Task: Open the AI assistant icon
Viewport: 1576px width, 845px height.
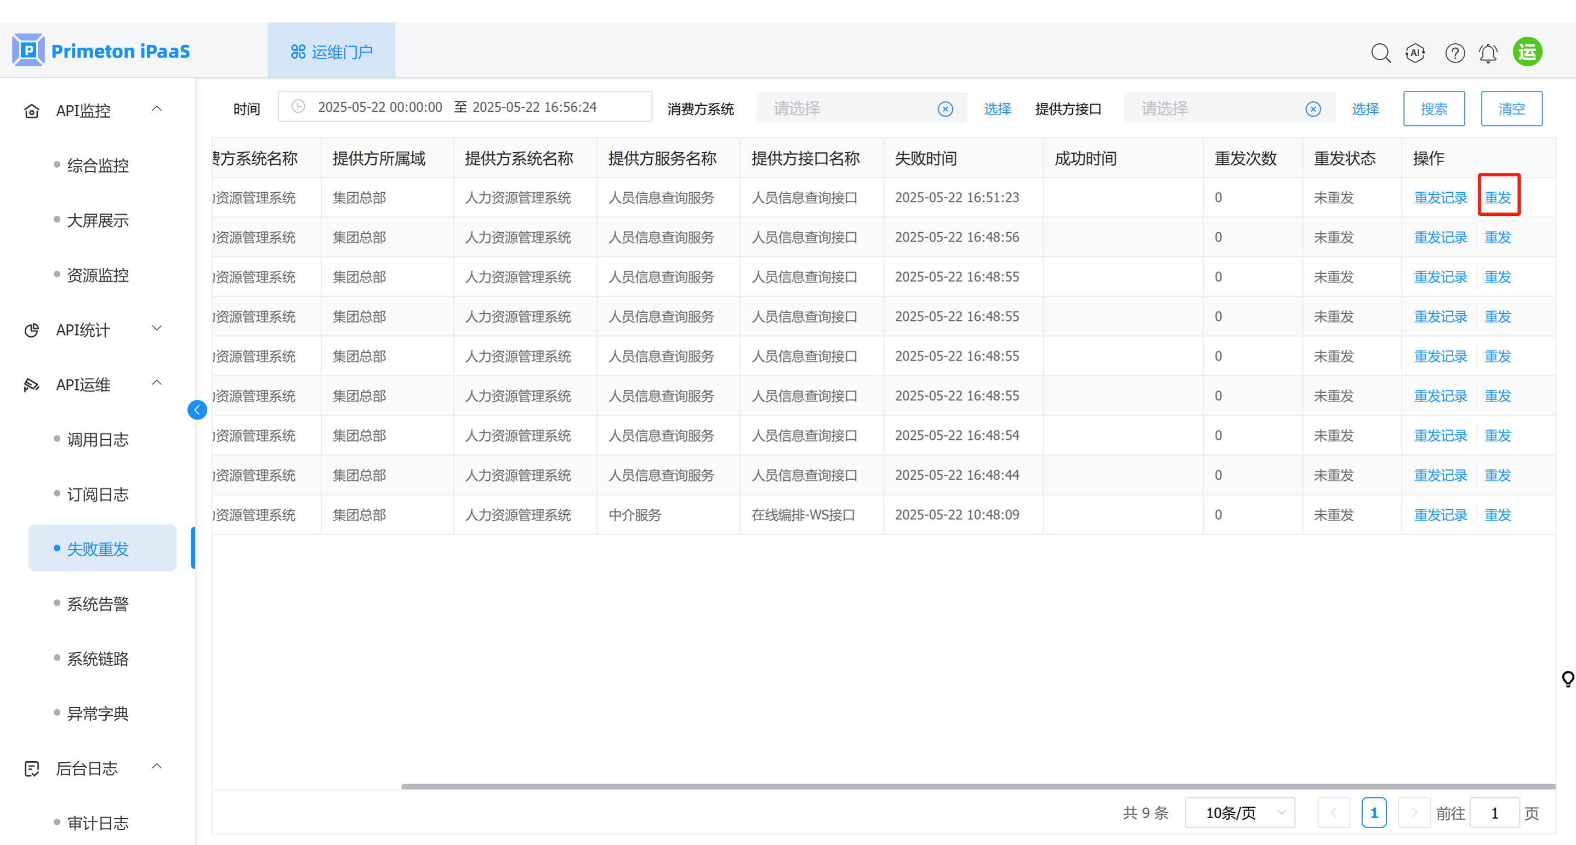Action: 1415,53
